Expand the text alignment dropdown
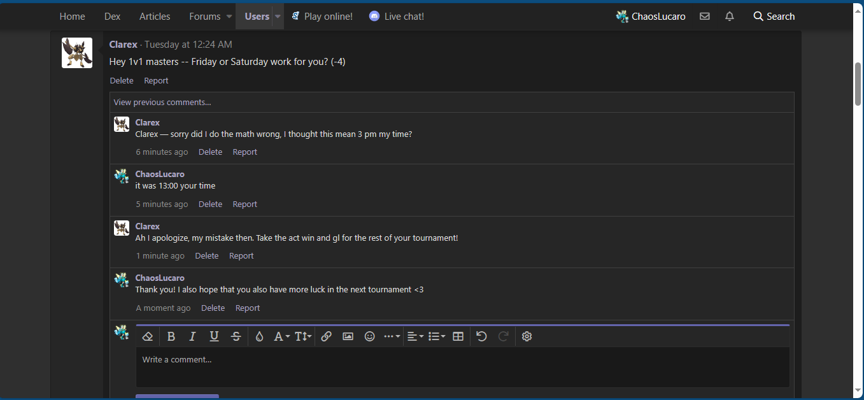Screen dimensions: 864x400 415,336
